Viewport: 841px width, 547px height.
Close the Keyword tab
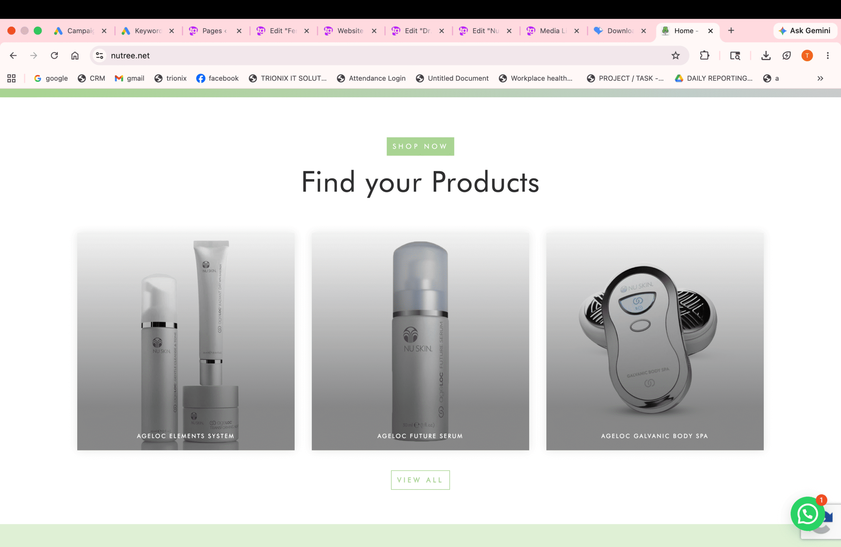[172, 31]
